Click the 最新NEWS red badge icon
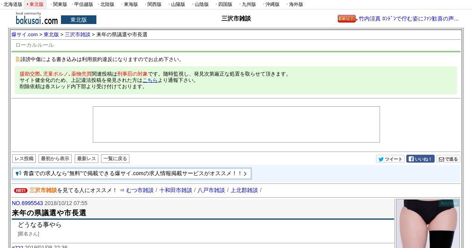Screen dimensions: 472x248 (x=347, y=19)
